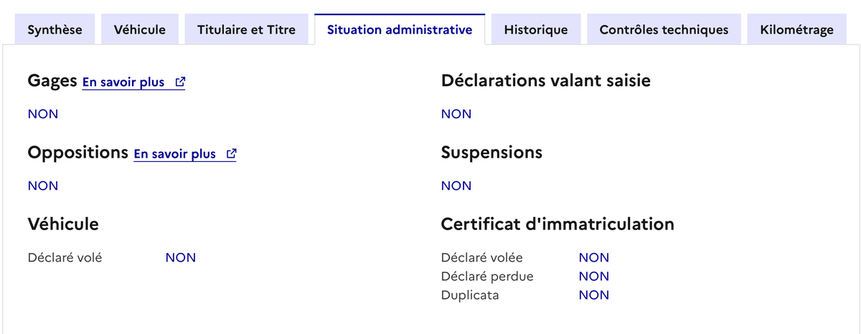Viewport: 861px width, 334px height.
Task: Click the NON value under Suspensions
Action: tap(456, 186)
